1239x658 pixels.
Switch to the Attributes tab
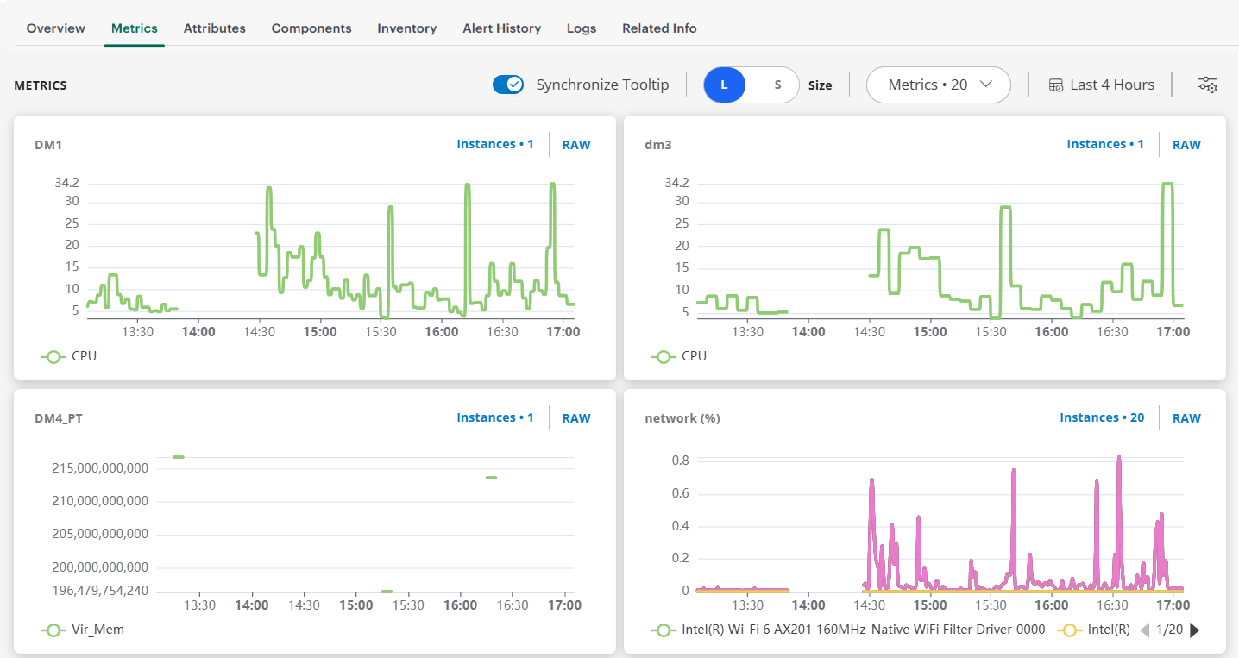click(215, 28)
